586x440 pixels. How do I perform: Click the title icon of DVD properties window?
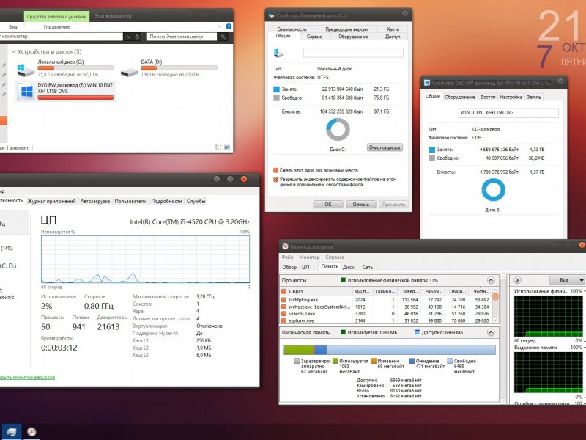pos(427,83)
